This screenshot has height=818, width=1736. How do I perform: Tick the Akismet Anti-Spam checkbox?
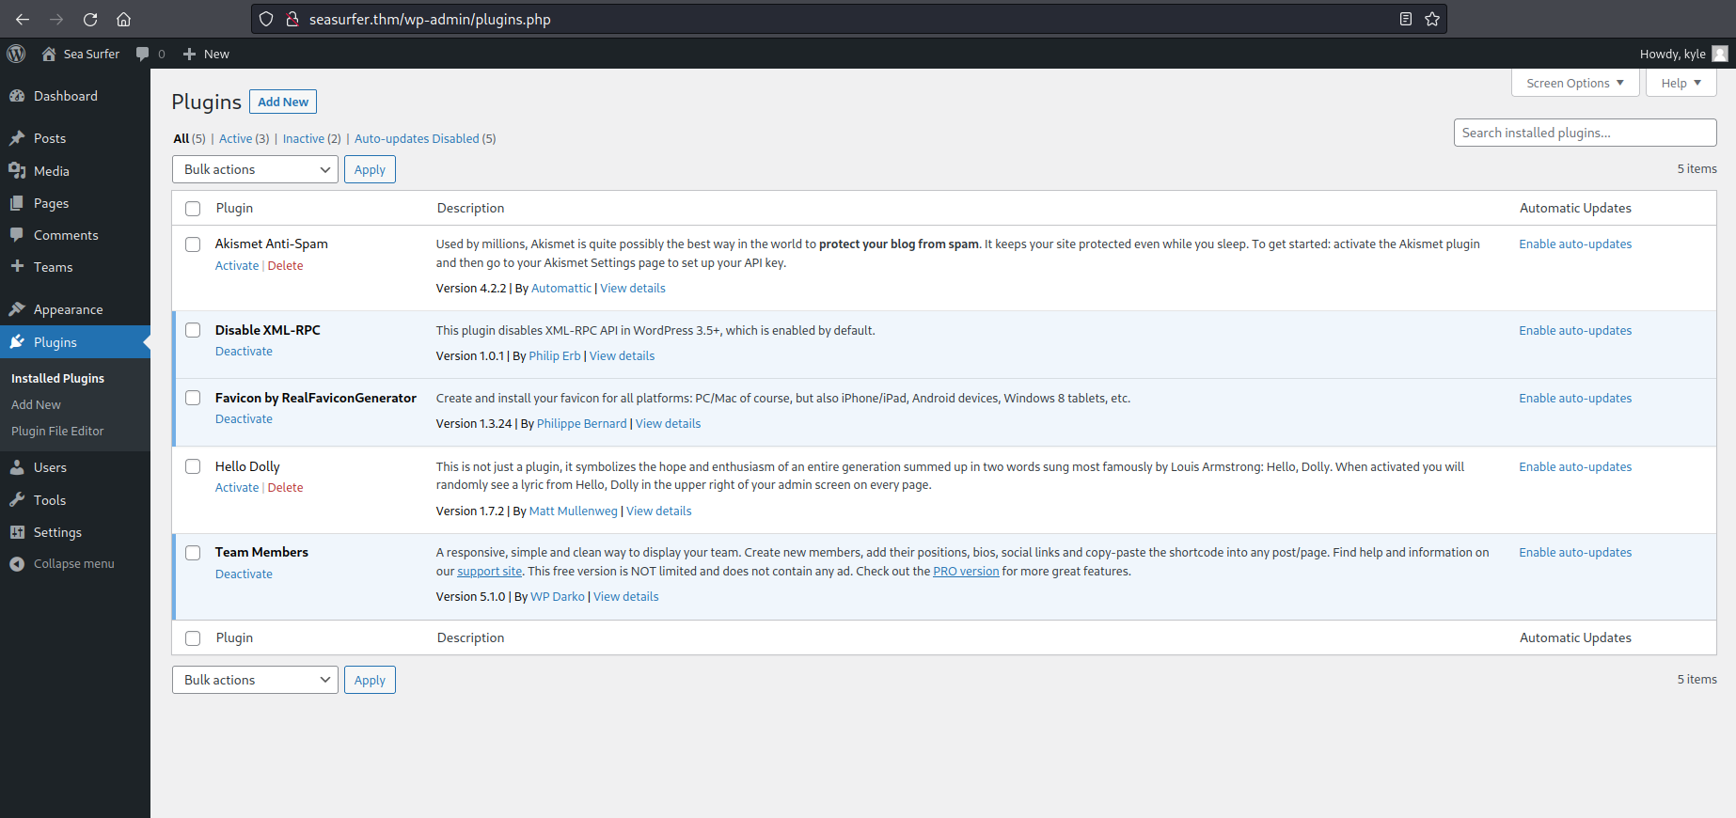tap(193, 244)
